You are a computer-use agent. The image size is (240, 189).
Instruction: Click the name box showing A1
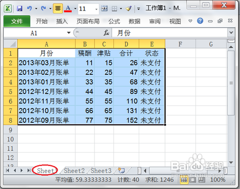(x=34, y=33)
